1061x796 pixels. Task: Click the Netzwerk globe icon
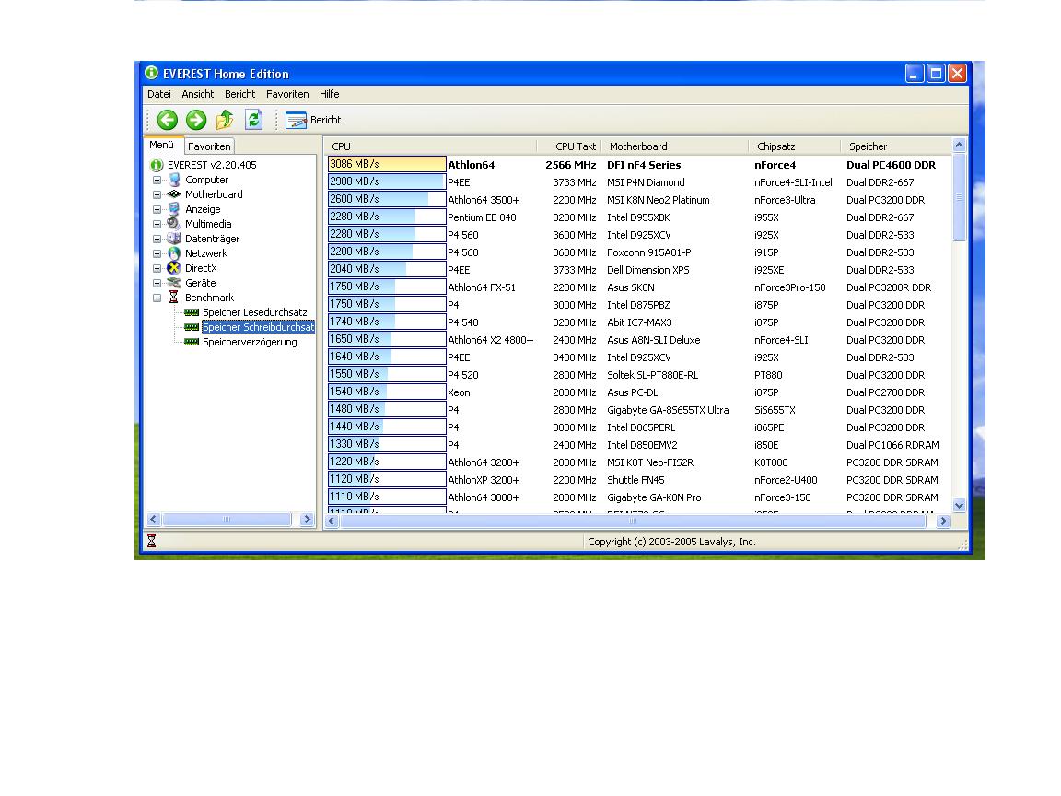click(174, 253)
